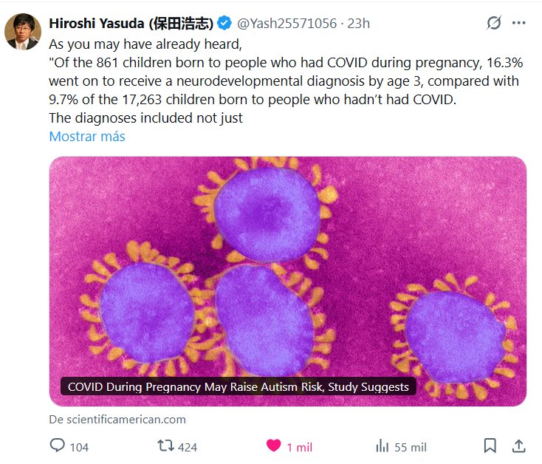
Task: Click the 424 repost count
Action: (188, 447)
